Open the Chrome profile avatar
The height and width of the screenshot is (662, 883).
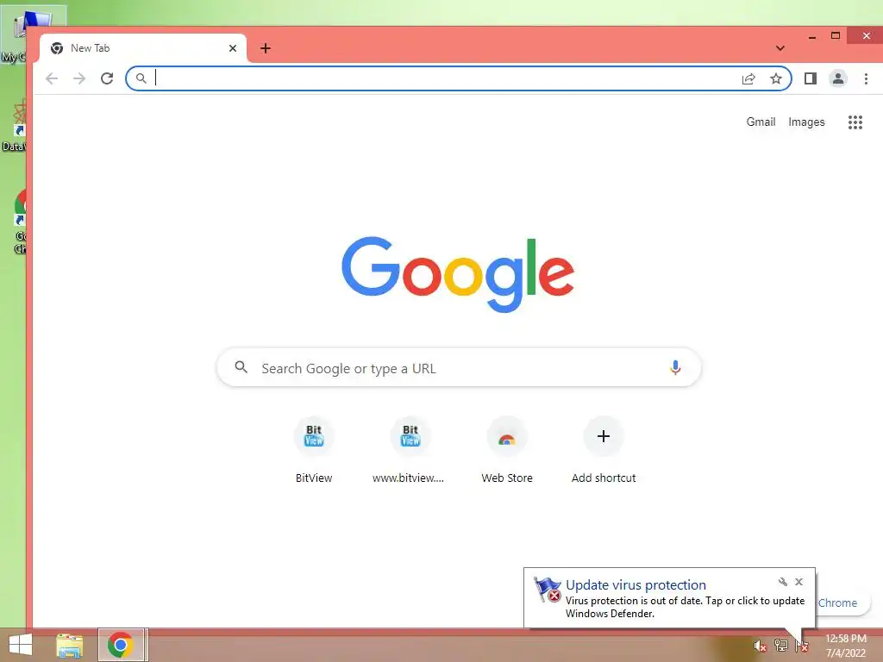pyautogui.click(x=838, y=78)
